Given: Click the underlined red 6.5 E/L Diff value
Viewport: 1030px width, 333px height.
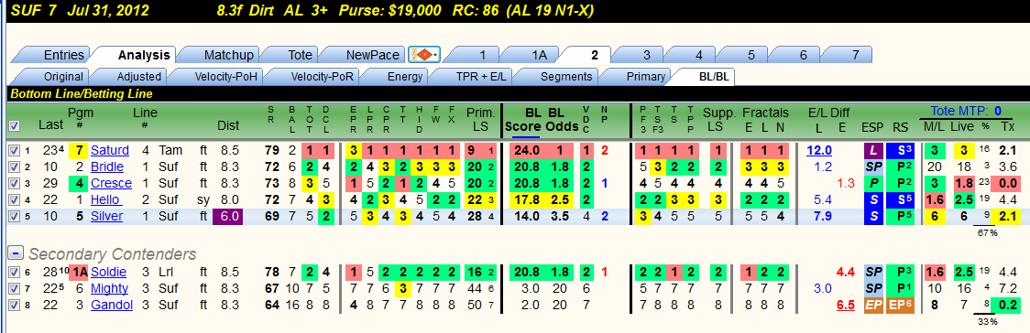Looking at the screenshot, I should [x=845, y=305].
